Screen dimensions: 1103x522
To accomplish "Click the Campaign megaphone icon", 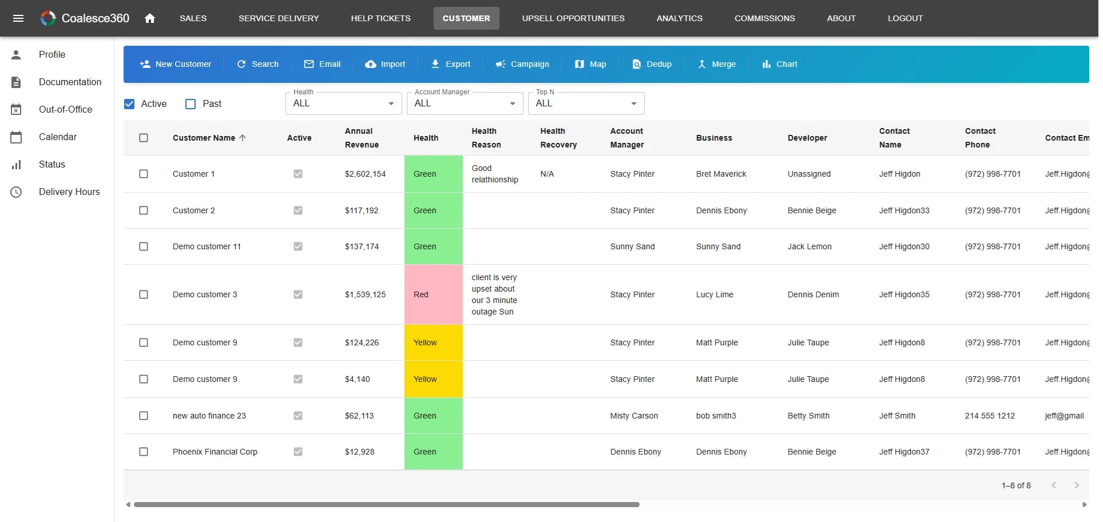I will (x=501, y=64).
